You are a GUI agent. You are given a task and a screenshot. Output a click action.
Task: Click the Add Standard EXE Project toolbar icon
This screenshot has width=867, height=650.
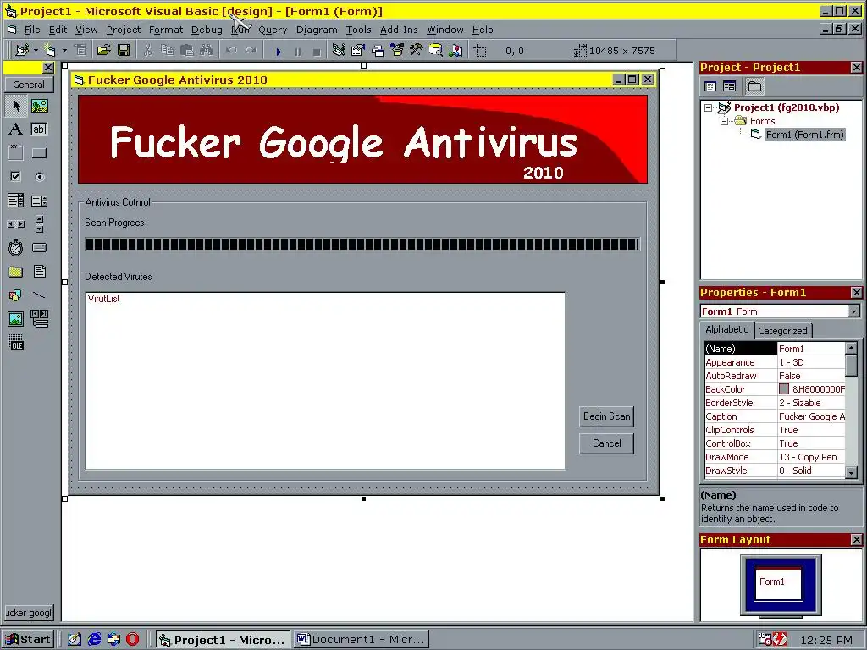[x=22, y=51]
